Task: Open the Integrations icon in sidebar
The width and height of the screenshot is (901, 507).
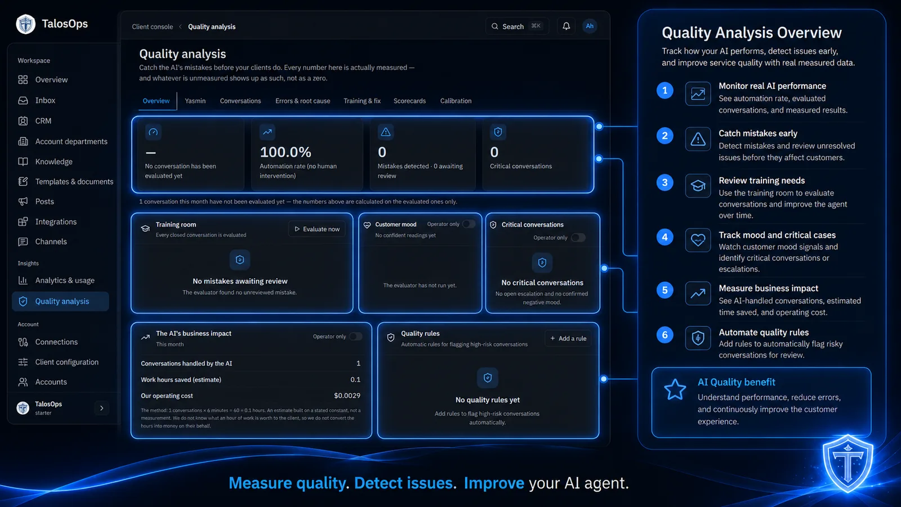Action: tap(23, 222)
